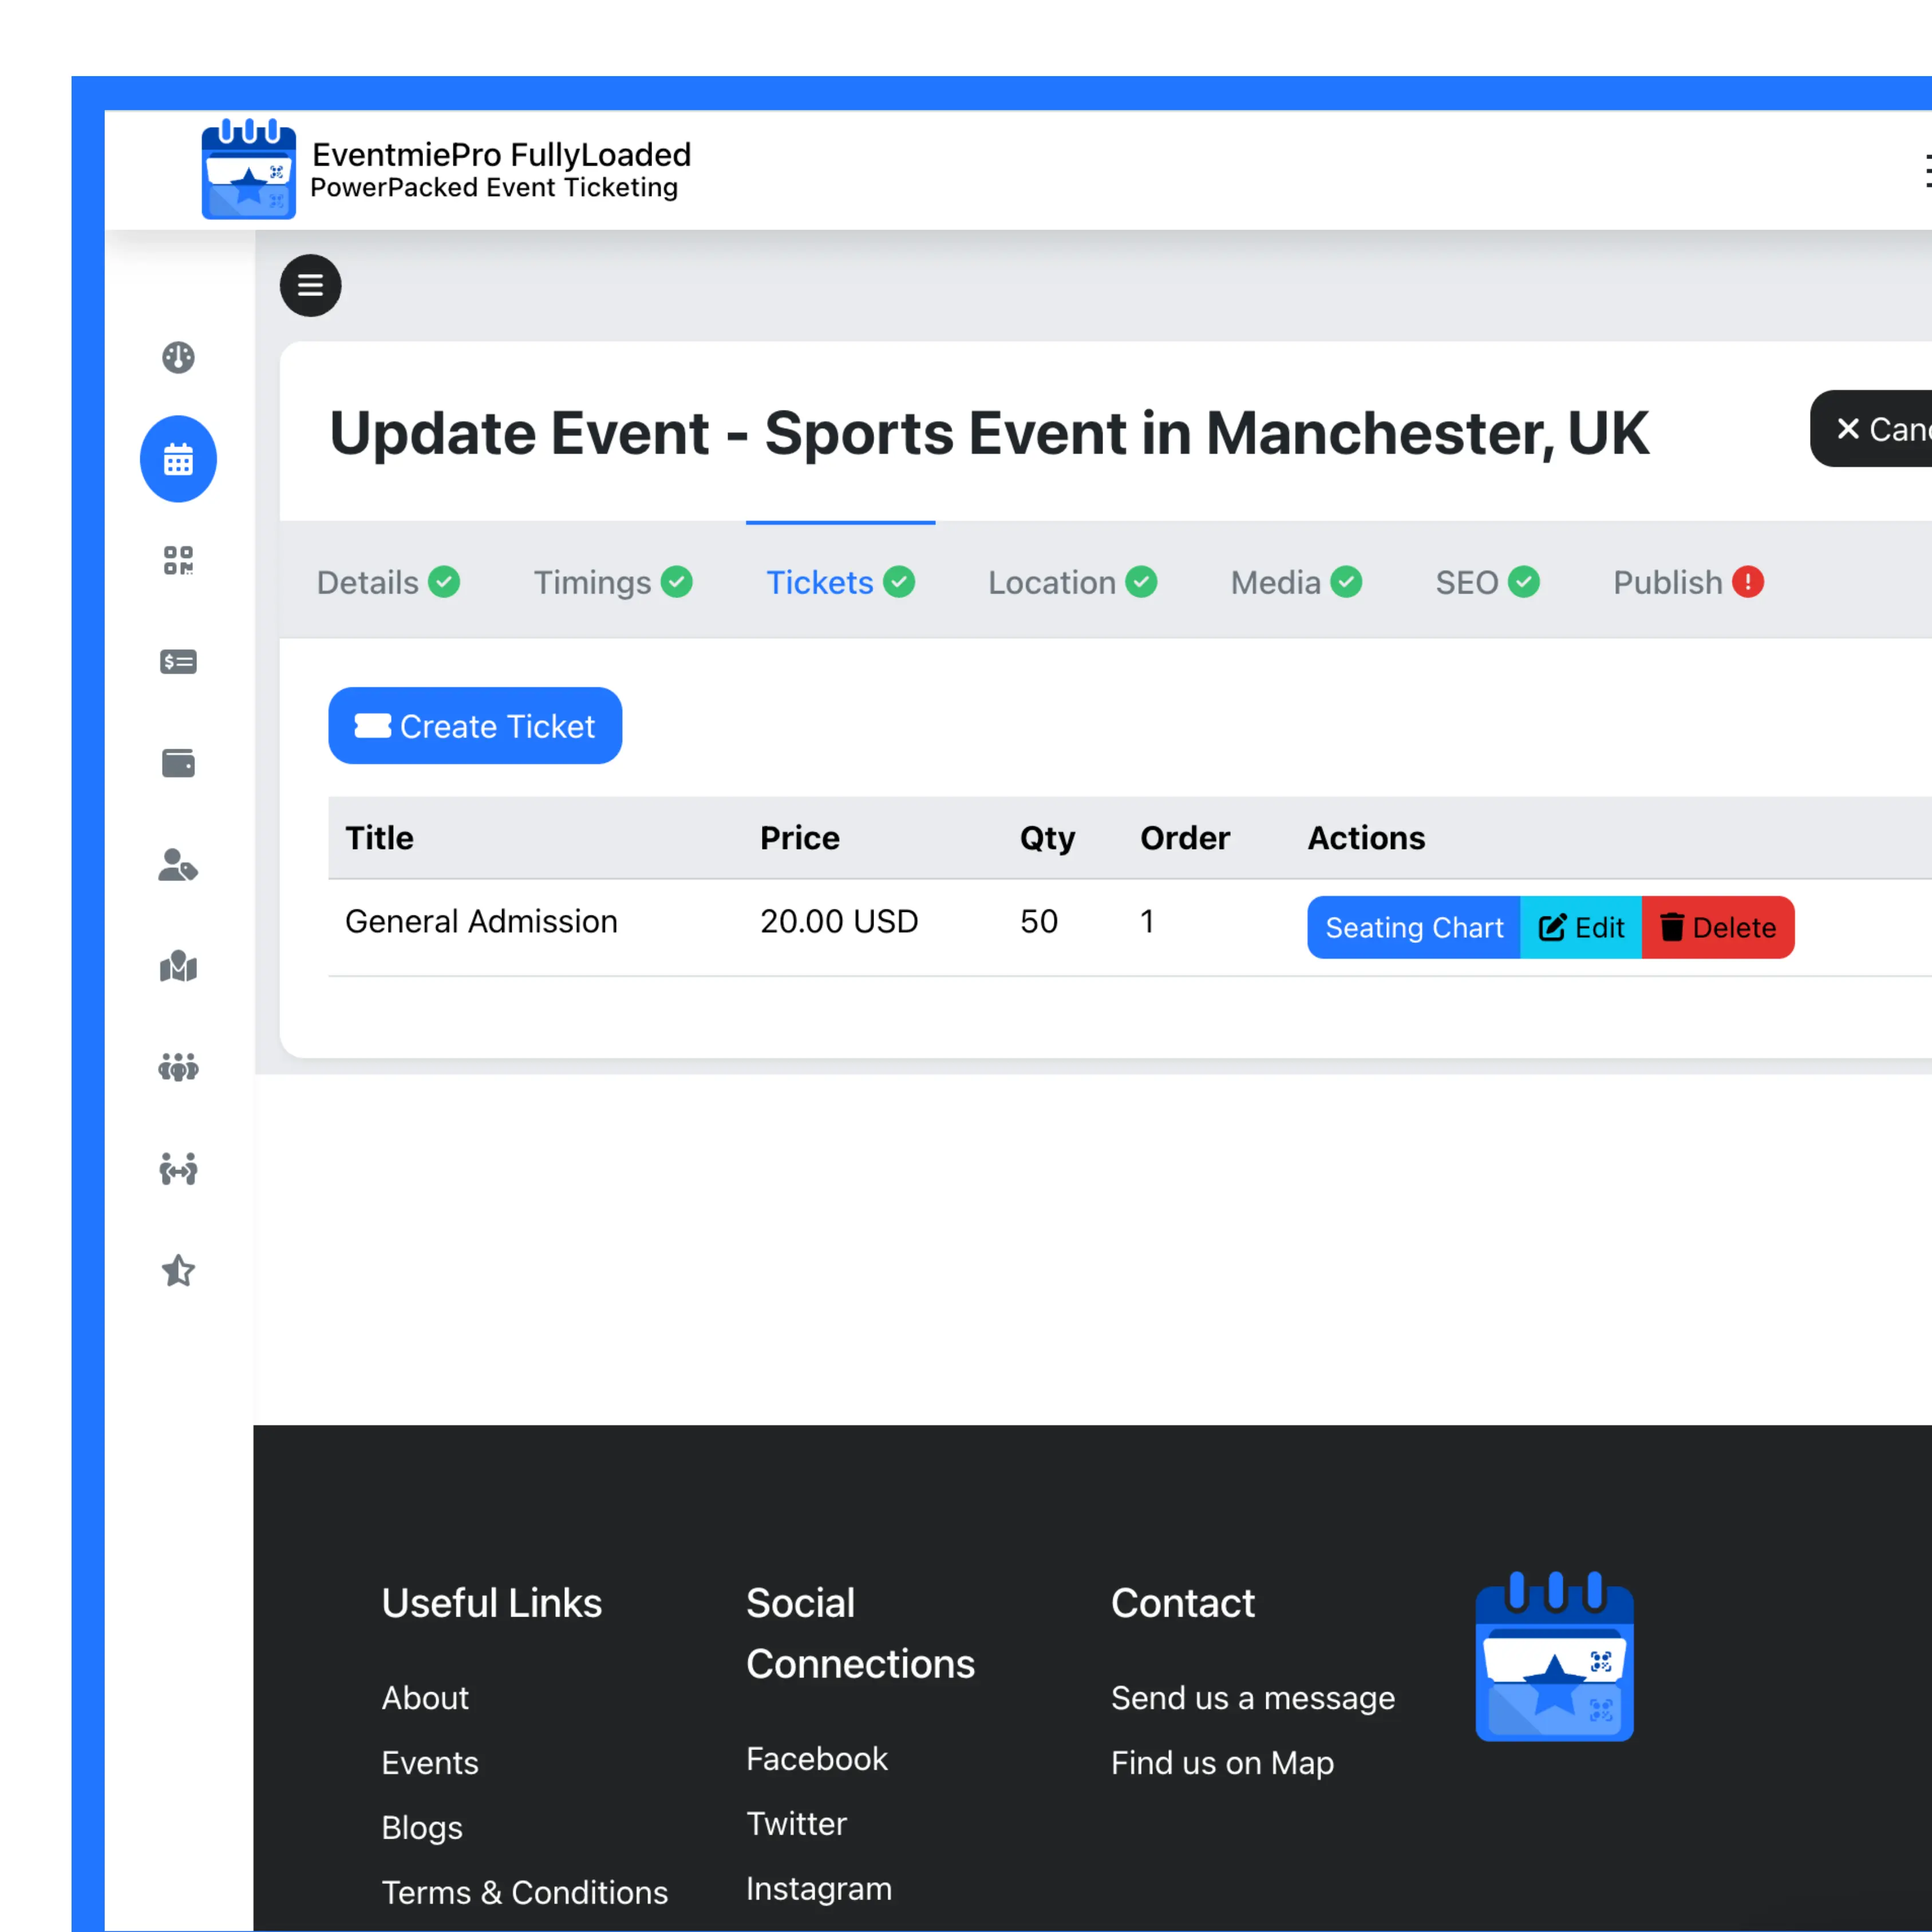This screenshot has height=1932, width=1932.
Task: Edit the General Admission ticket
Action: (x=1580, y=927)
